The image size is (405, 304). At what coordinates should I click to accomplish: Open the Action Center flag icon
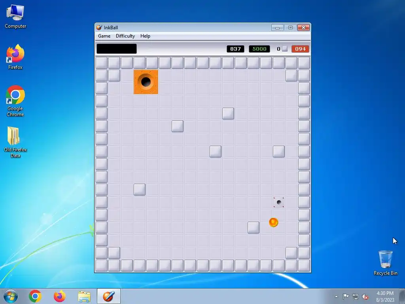(346, 296)
